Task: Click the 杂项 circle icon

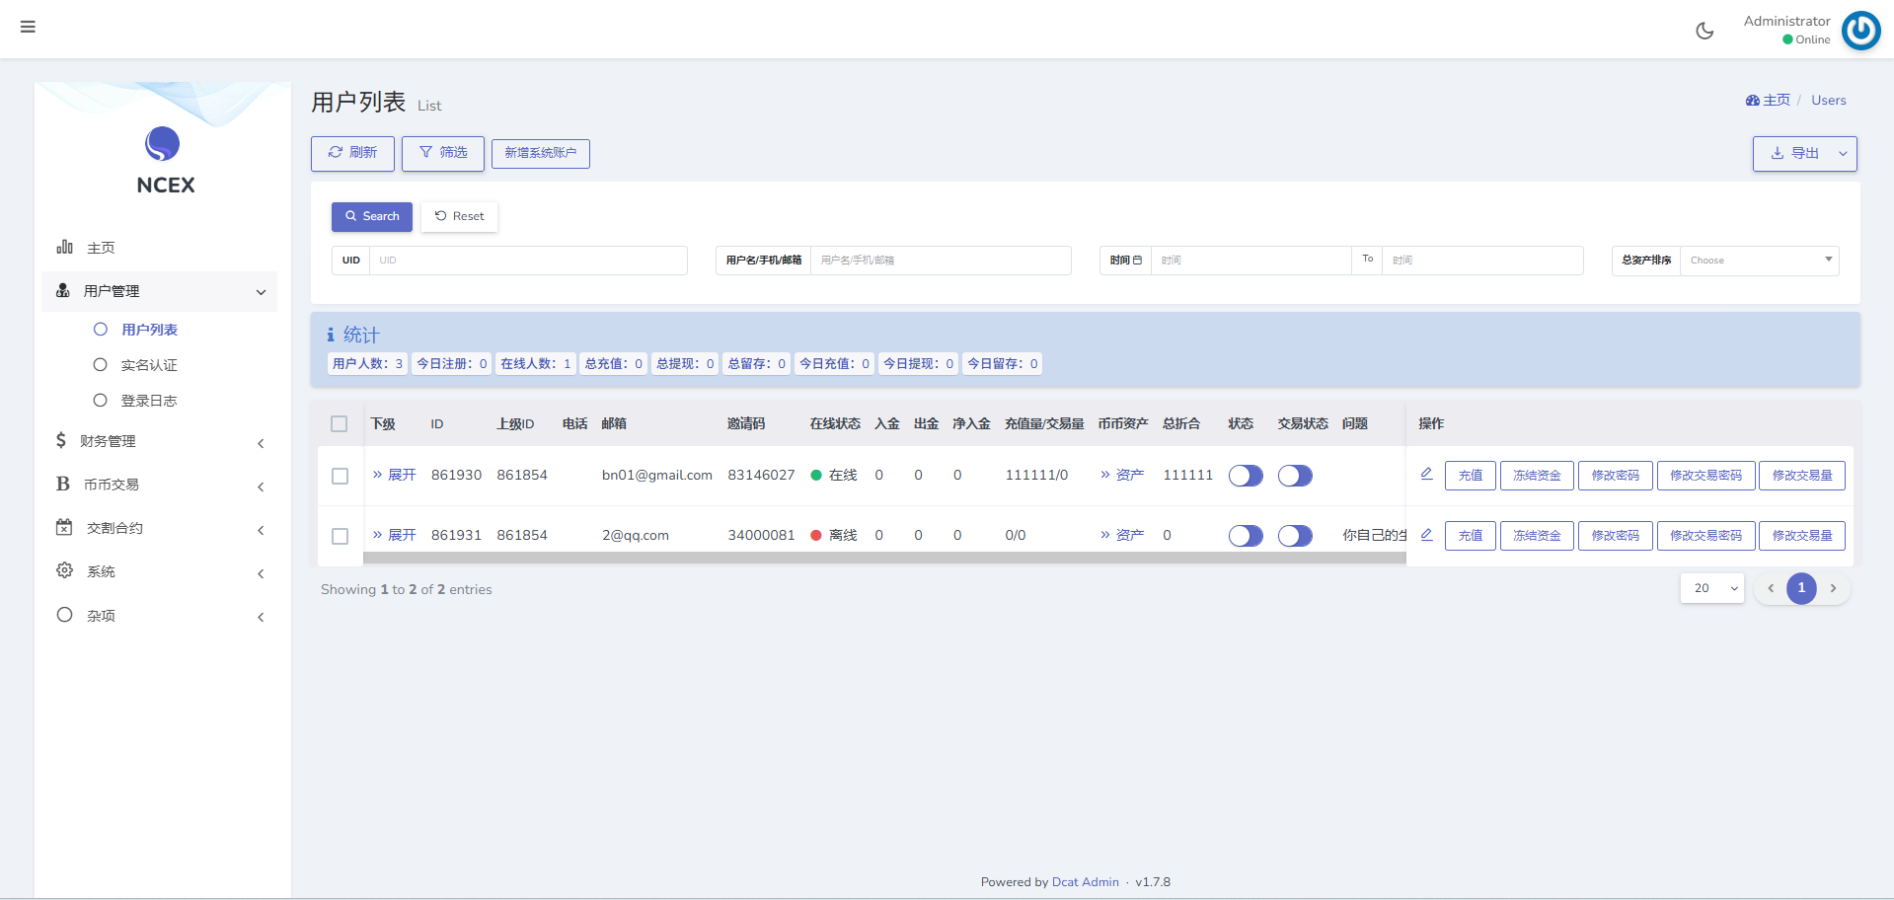Action: click(x=65, y=615)
